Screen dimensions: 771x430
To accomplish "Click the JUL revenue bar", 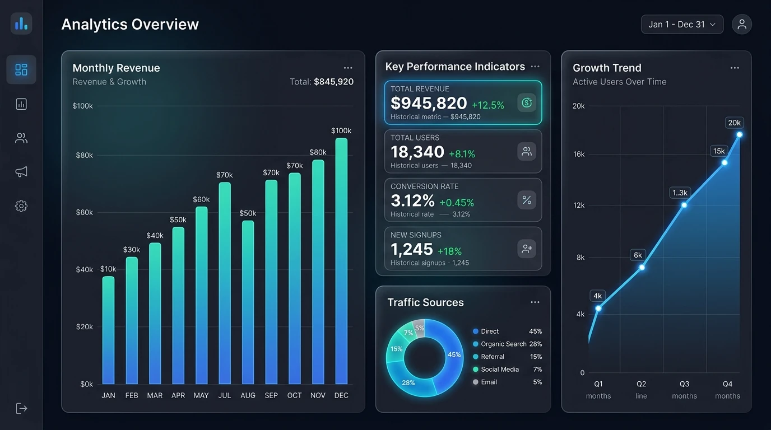I will (x=225, y=283).
